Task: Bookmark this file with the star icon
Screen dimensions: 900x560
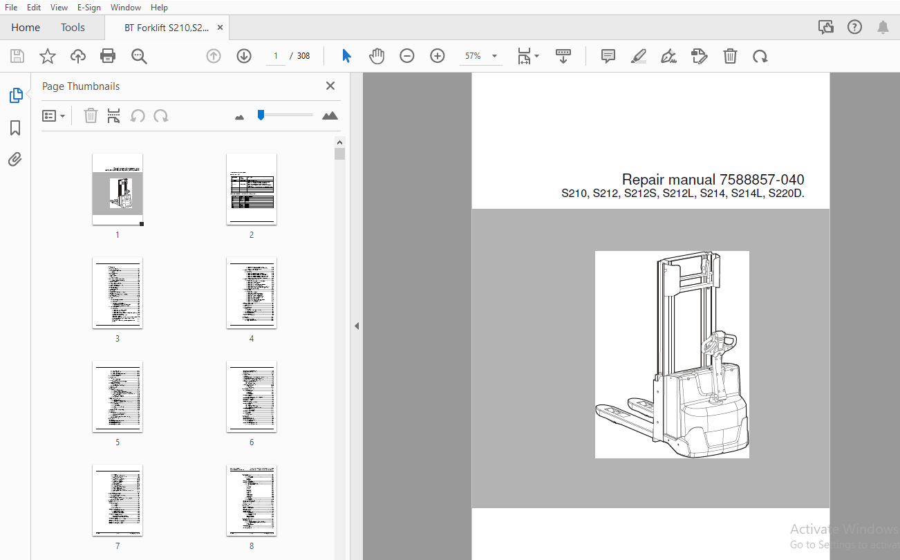Action: pos(48,56)
